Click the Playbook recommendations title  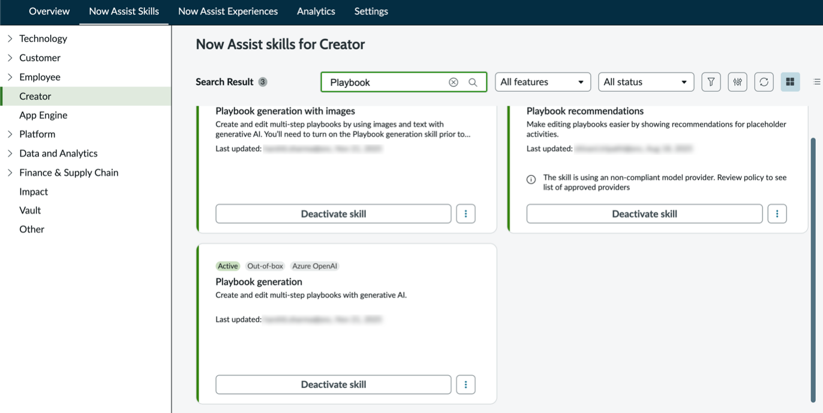click(x=585, y=111)
